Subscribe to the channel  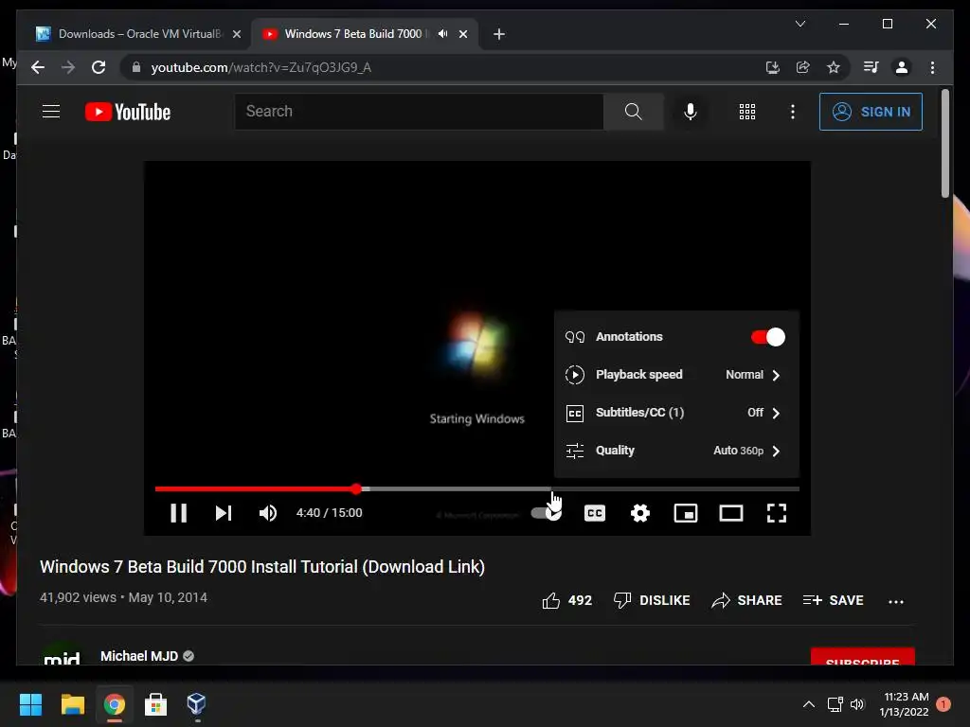pyautogui.click(x=862, y=657)
